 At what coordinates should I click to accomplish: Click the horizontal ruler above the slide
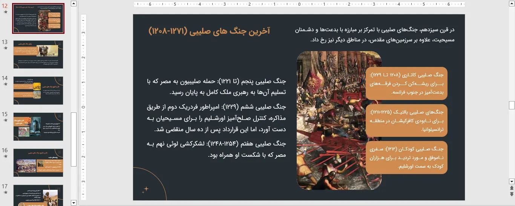[x=299, y=5]
